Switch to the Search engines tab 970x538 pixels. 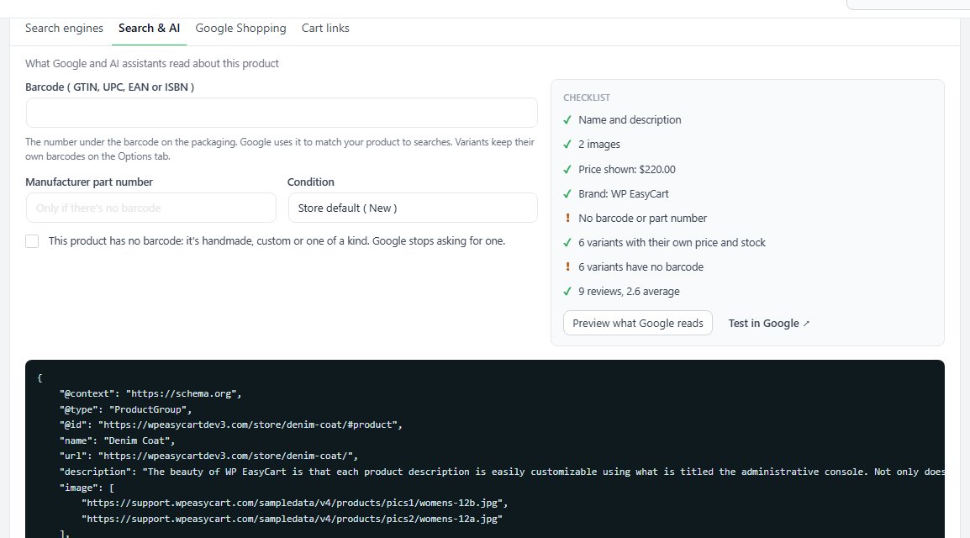(x=65, y=28)
